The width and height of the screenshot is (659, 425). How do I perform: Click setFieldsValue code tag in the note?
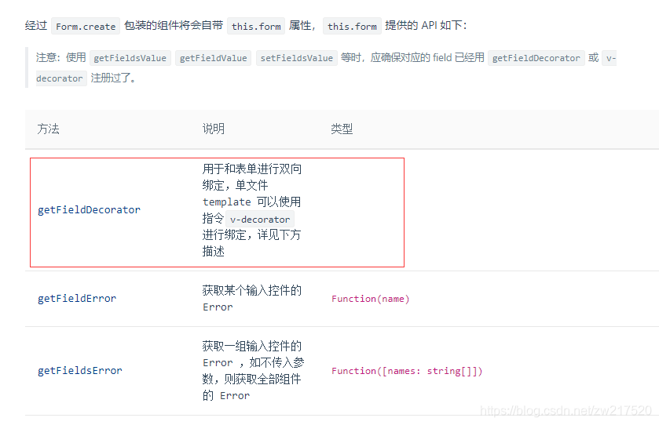(297, 58)
